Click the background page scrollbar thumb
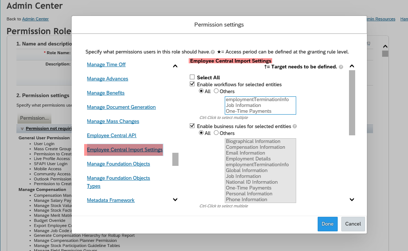The height and width of the screenshot is (251, 408). tap(385, 53)
